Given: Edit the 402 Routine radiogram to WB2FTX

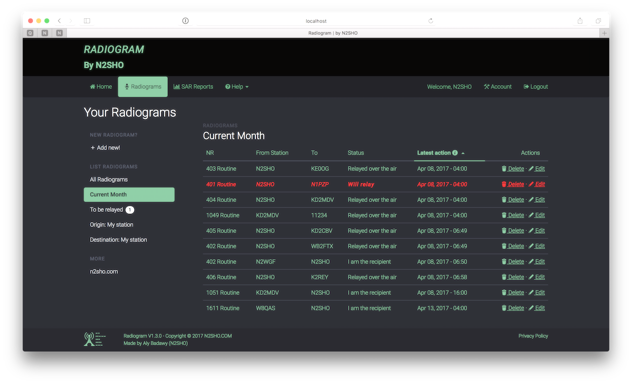Looking at the screenshot, I should [x=537, y=246].
